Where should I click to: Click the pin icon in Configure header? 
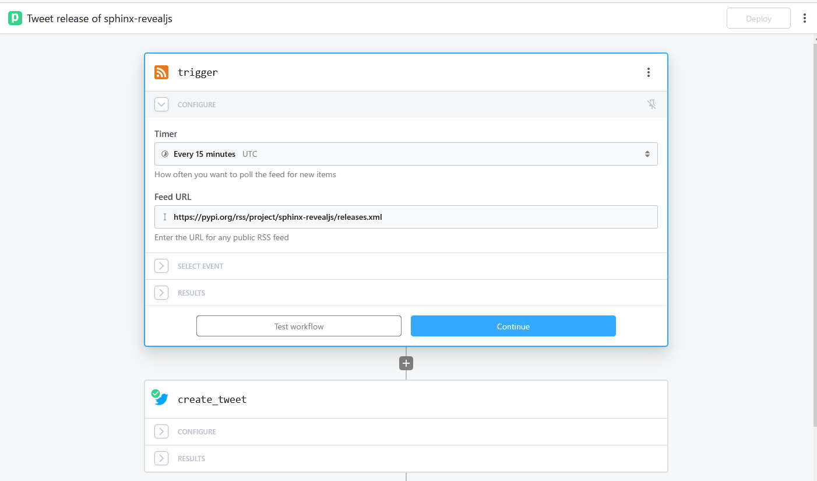coord(652,104)
